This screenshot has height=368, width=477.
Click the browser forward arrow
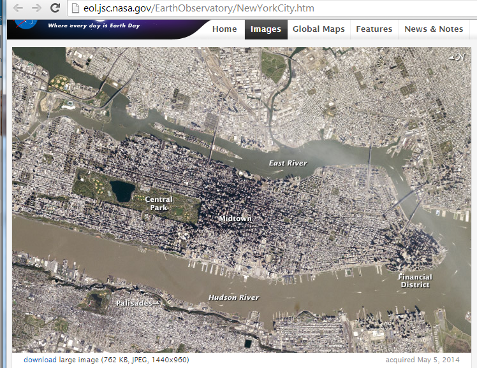(36, 8)
